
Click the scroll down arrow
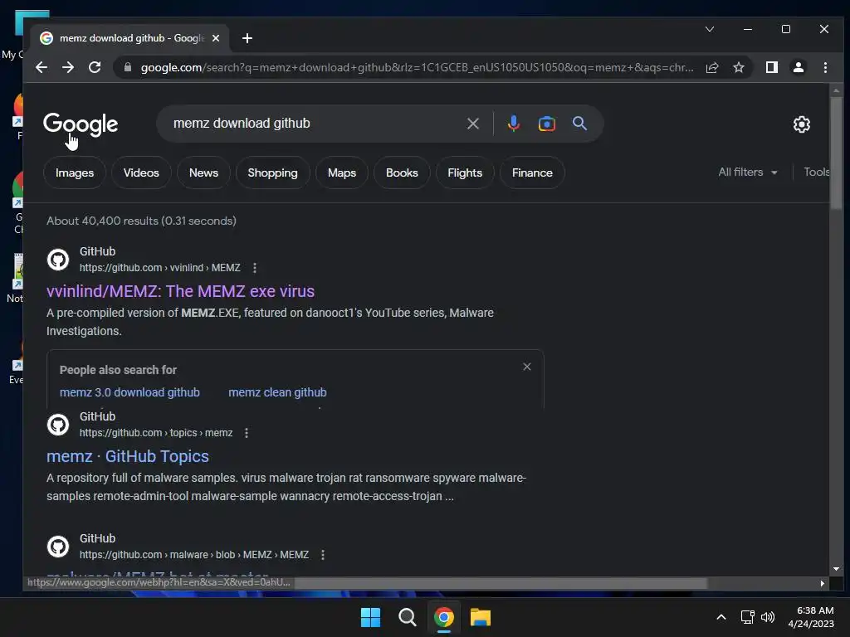tap(836, 569)
